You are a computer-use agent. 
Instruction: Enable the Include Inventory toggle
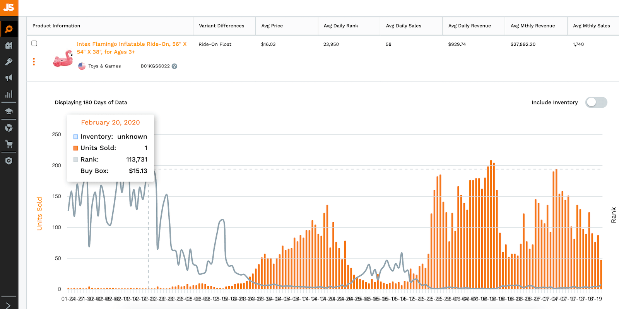(596, 102)
